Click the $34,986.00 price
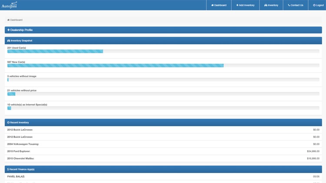 click(x=313, y=151)
